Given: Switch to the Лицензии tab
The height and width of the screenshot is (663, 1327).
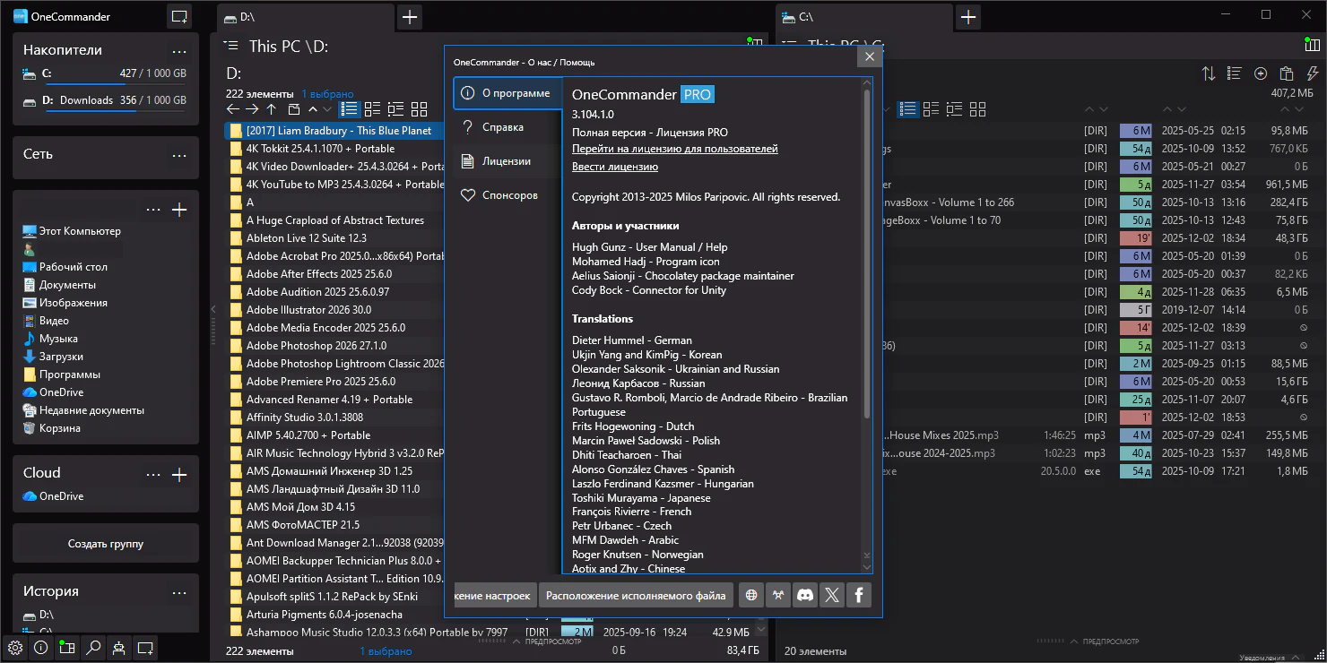Looking at the screenshot, I should [507, 161].
